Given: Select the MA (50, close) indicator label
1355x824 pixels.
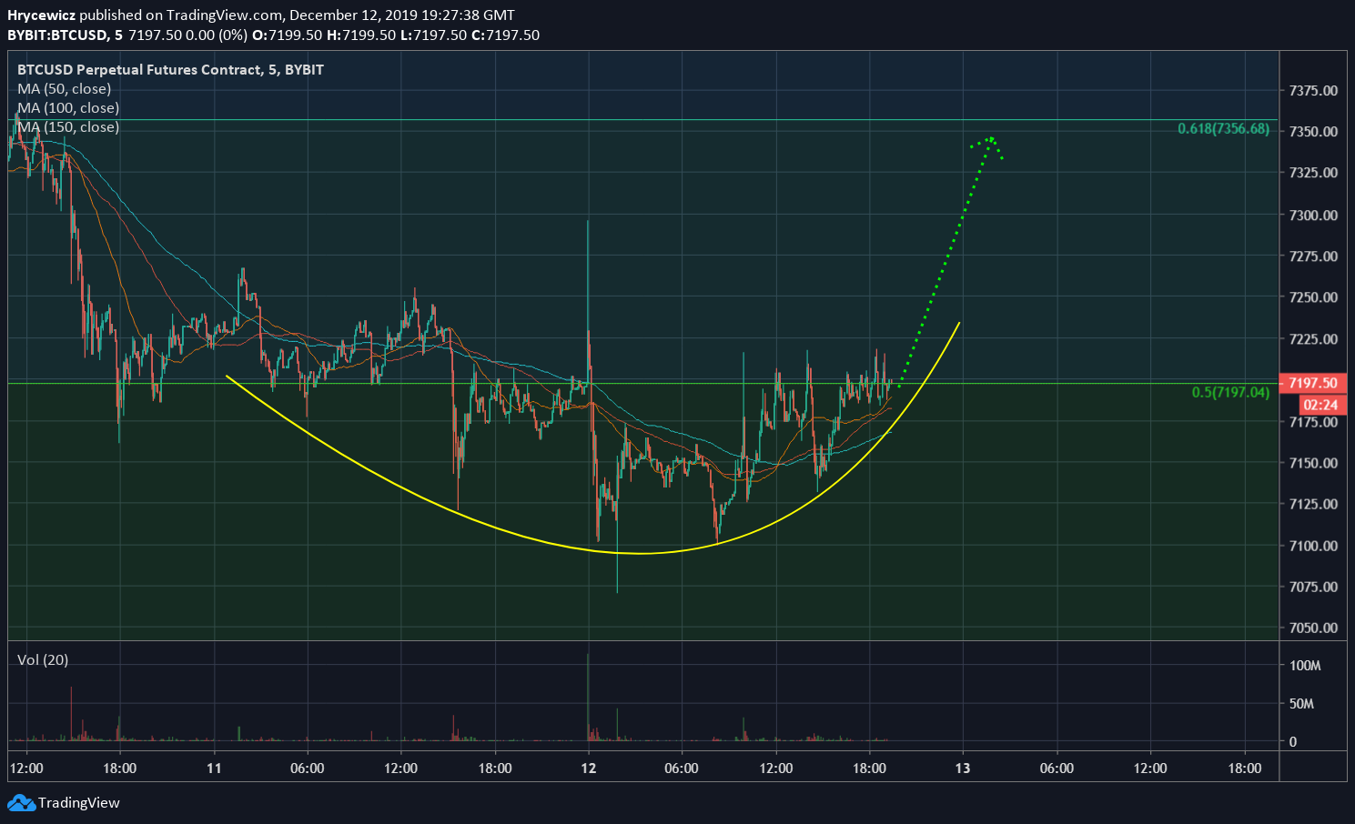Looking at the screenshot, I should [x=64, y=89].
